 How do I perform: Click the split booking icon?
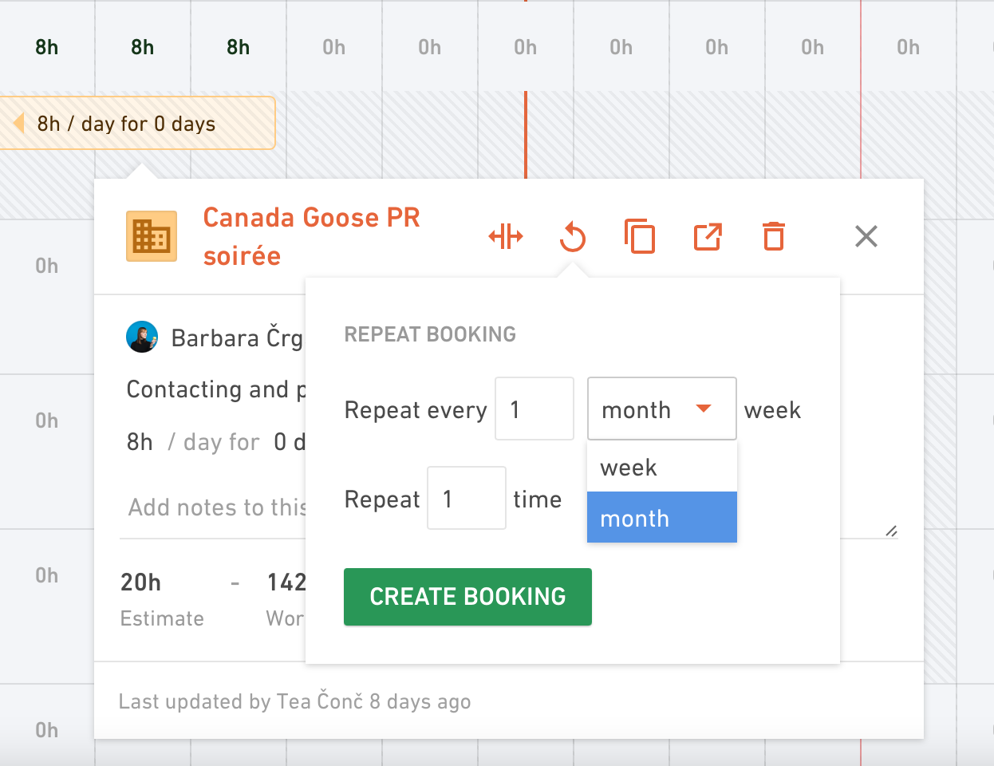[x=506, y=237]
